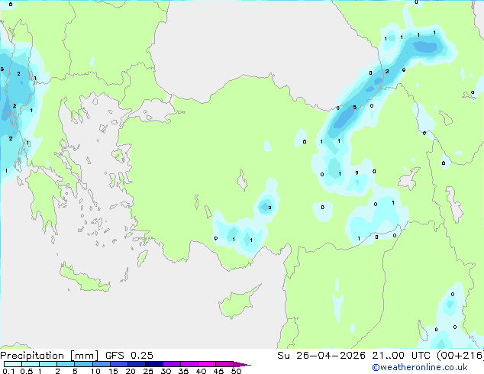Select the 40–45 mm magenta legend color
The height and width of the screenshot is (374, 484).
pyautogui.click(x=207, y=364)
